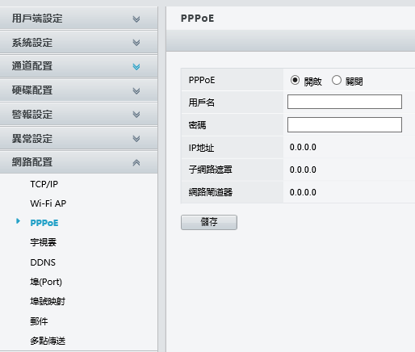Click the 網路配置 section header
Screen dimensions: 415x352
78,162
